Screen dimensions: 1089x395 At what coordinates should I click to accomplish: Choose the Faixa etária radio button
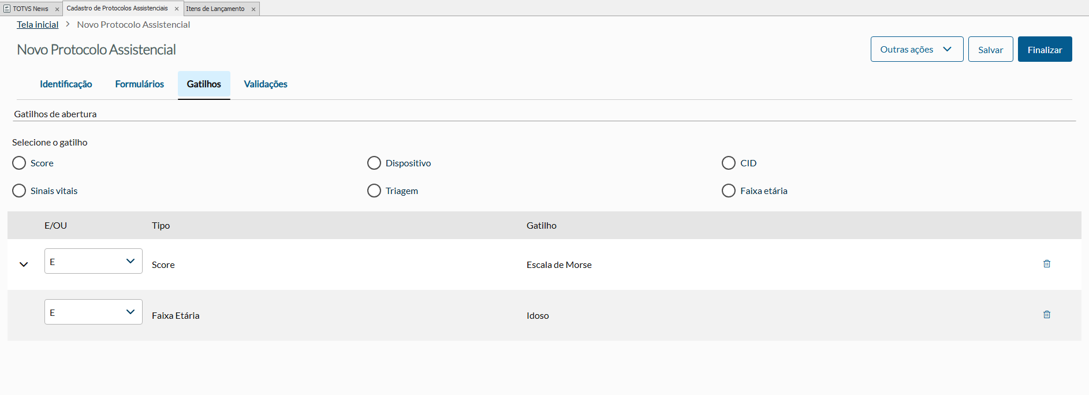[729, 191]
